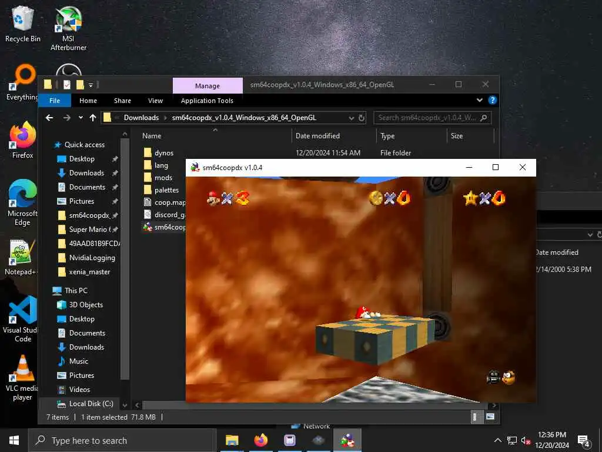Viewport: 602px width, 452px height.
Task: Click the Manage contextual tab
Action: [208, 86]
